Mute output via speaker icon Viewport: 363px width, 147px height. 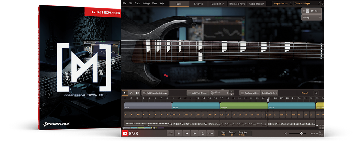[286, 133]
